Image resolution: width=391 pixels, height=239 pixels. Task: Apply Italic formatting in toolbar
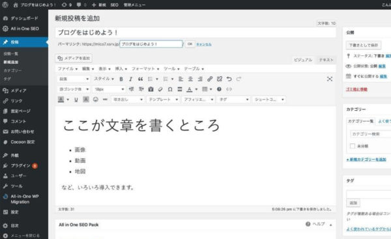(x=131, y=79)
